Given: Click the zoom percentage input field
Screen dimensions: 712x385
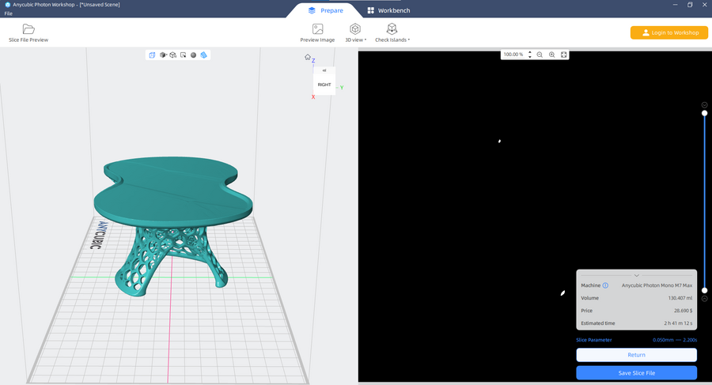Looking at the screenshot, I should (513, 55).
